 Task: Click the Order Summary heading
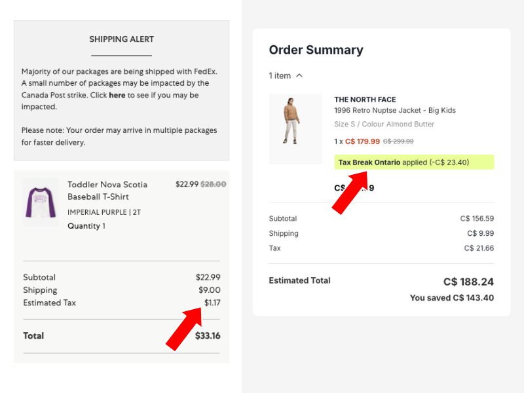316,50
